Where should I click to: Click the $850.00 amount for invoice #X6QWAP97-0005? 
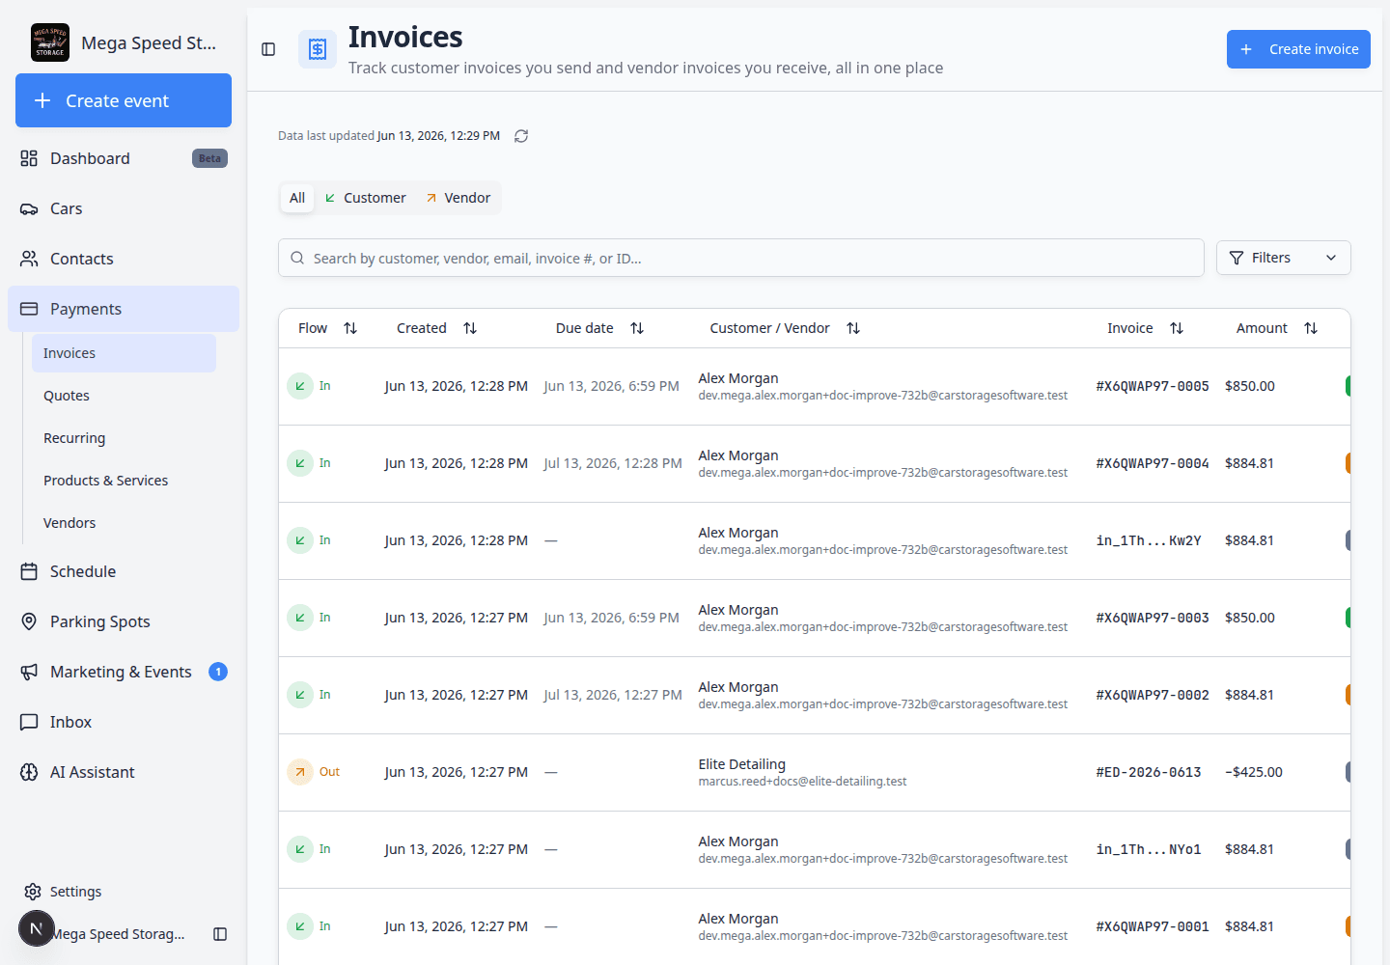1250,386
